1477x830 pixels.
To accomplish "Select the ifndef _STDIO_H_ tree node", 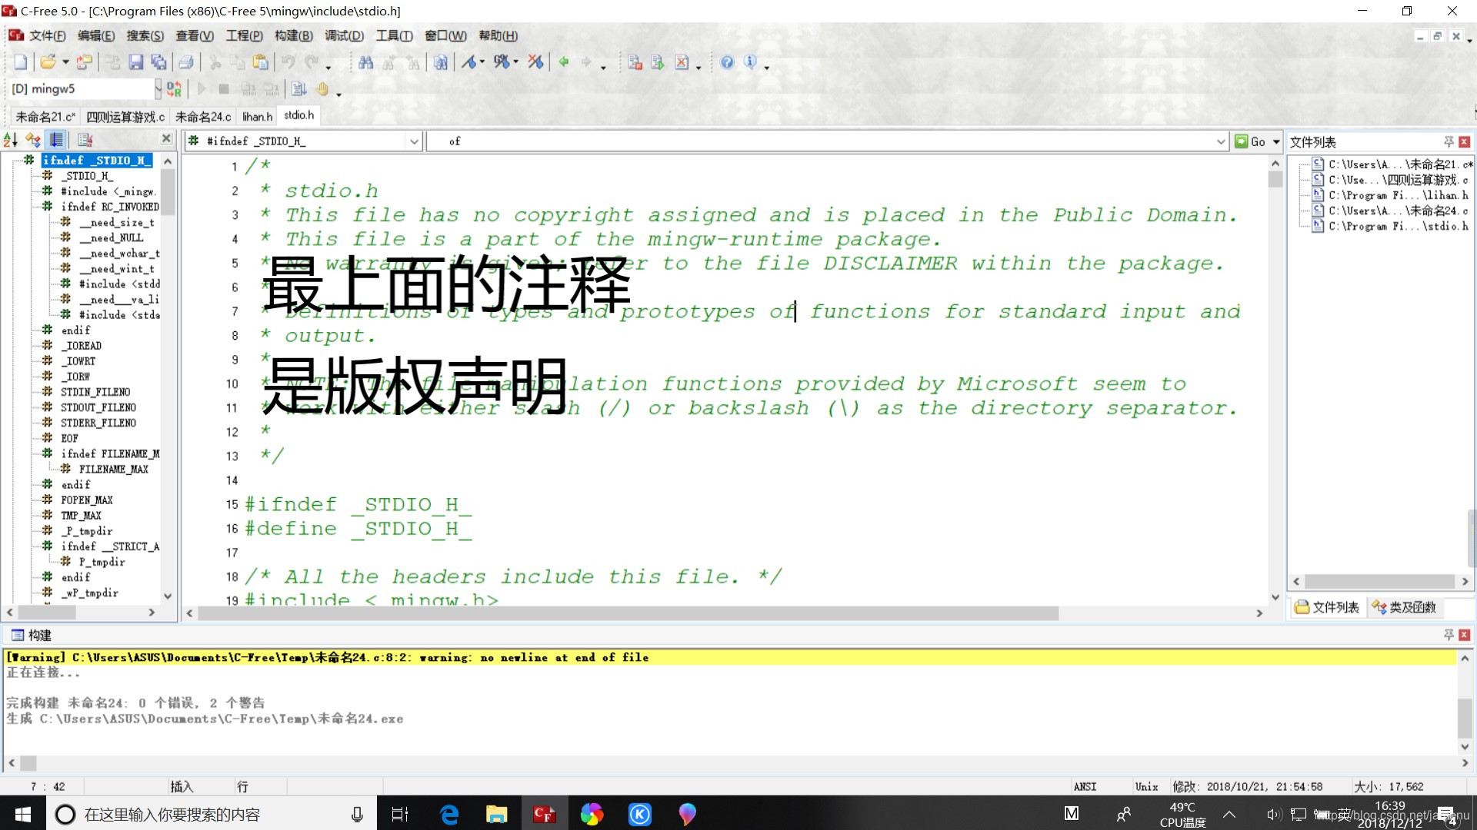I will (x=96, y=160).
